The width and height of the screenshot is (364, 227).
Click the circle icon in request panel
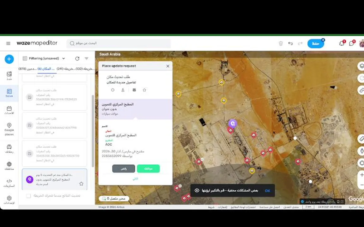click(113, 90)
